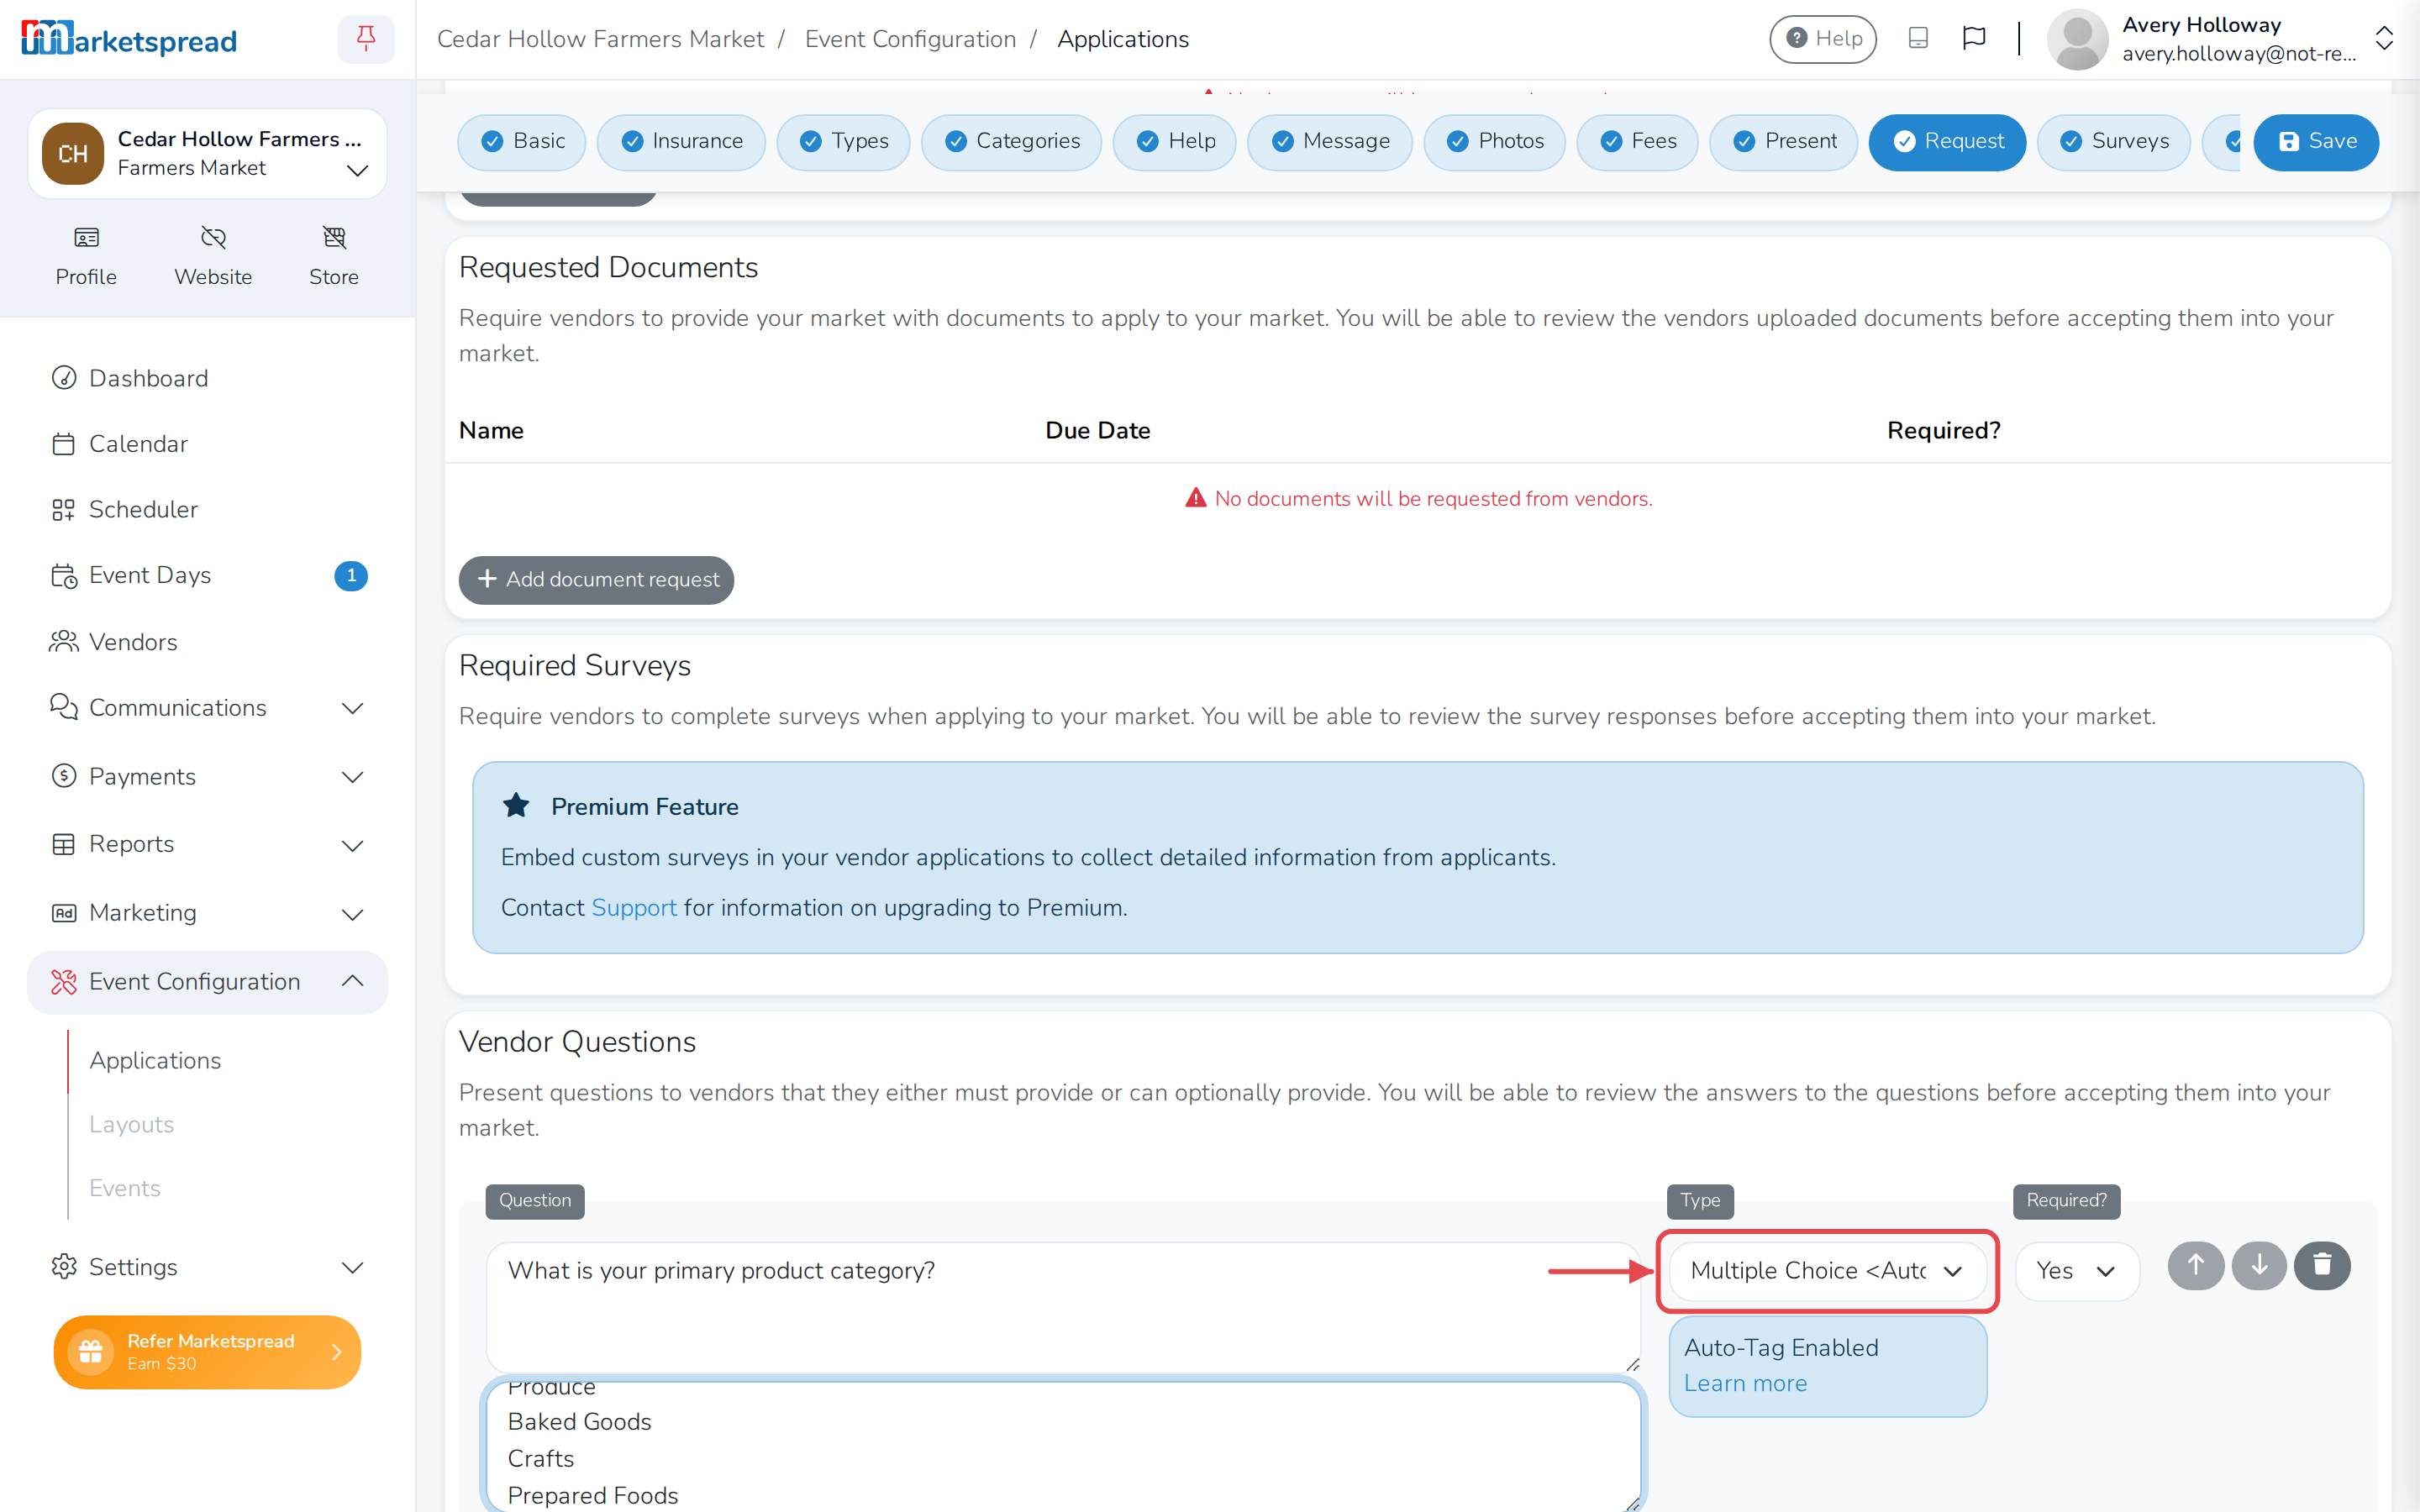Click Avery Holloway's avatar image

(x=2077, y=39)
